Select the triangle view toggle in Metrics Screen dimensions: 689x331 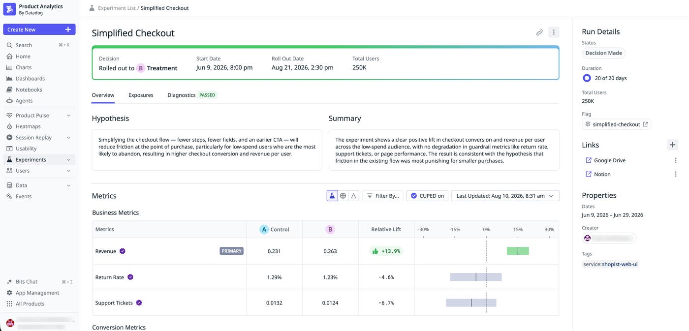tap(353, 196)
